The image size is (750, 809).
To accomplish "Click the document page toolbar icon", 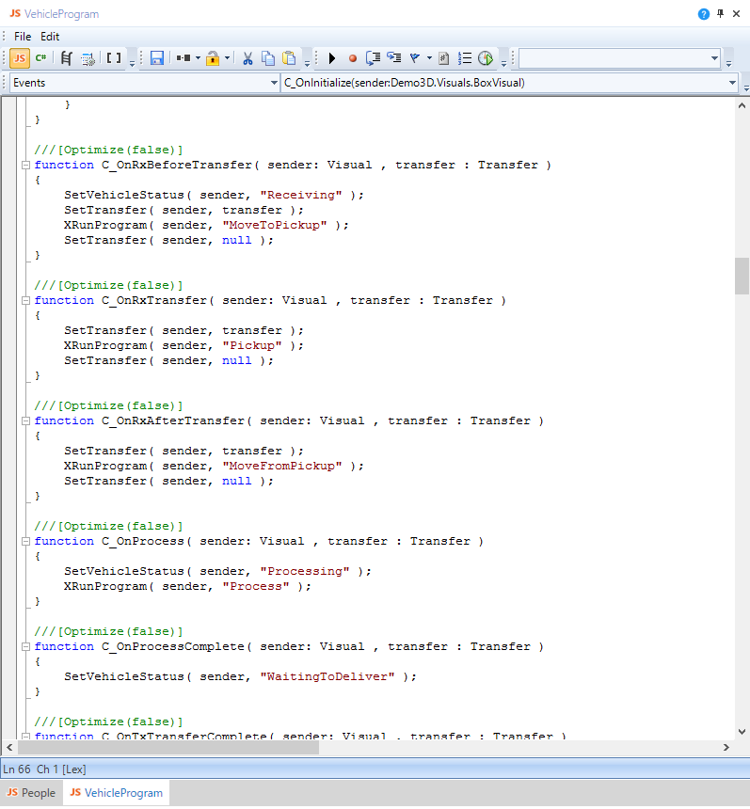I will [x=444, y=58].
